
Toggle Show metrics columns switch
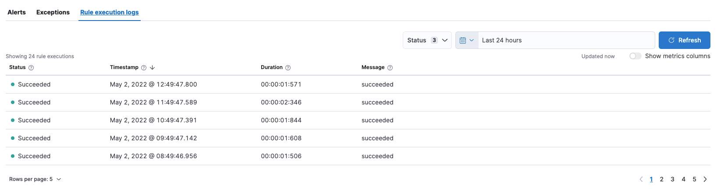pyautogui.click(x=635, y=56)
